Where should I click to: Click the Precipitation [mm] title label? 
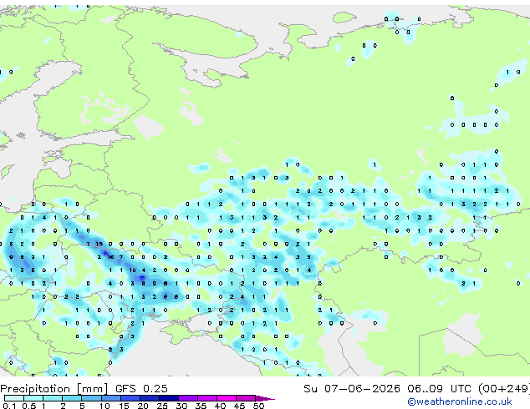point(54,389)
